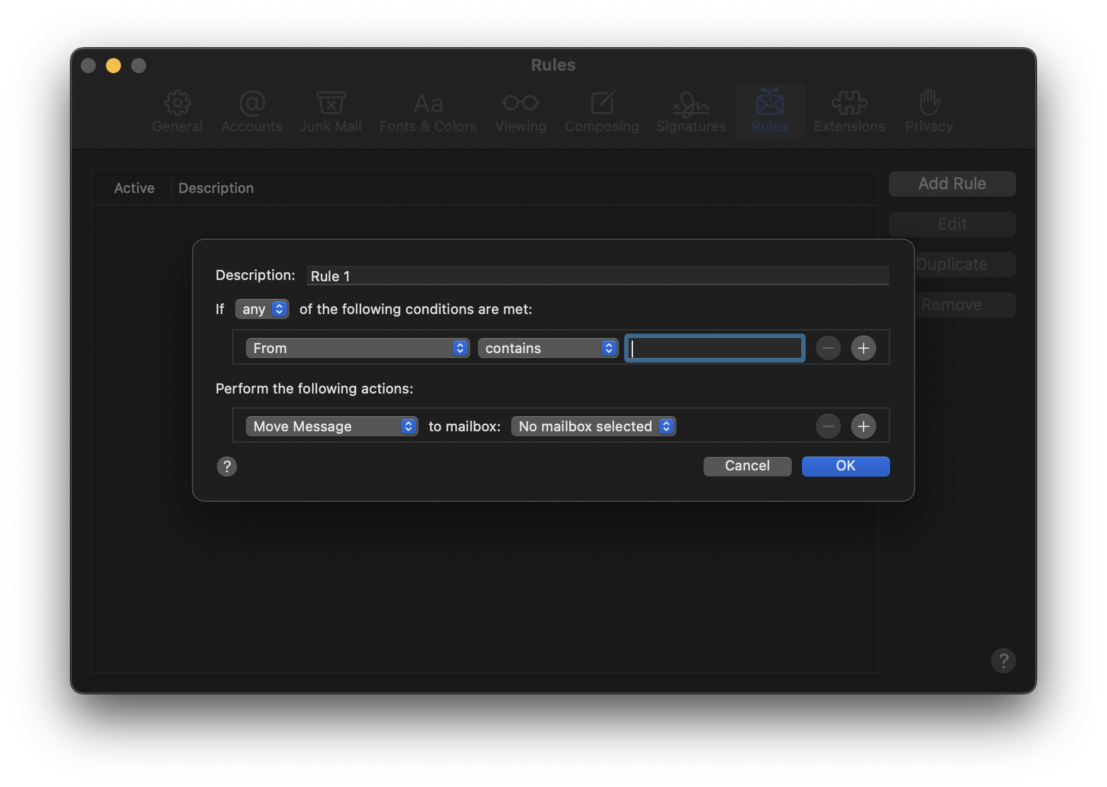Open General preferences
Viewport: 1107px width, 787px height.
[177, 111]
